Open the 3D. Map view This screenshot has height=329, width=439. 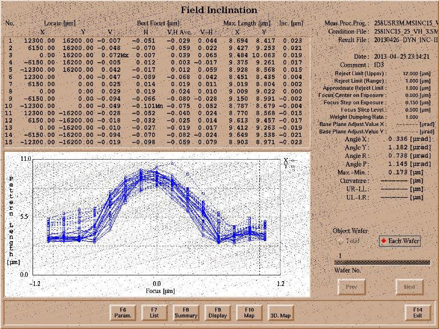[x=281, y=312]
